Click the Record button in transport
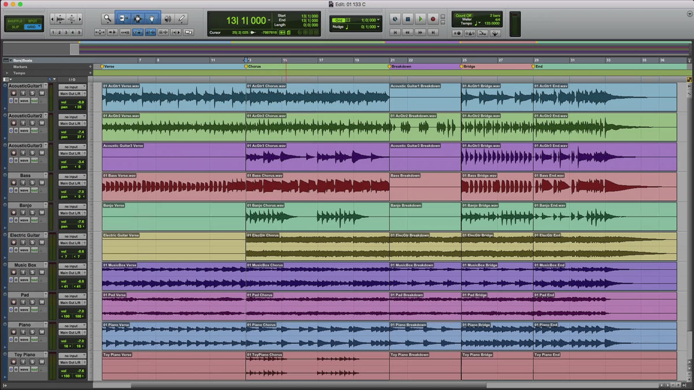This screenshot has width=694, height=390. pos(433,19)
